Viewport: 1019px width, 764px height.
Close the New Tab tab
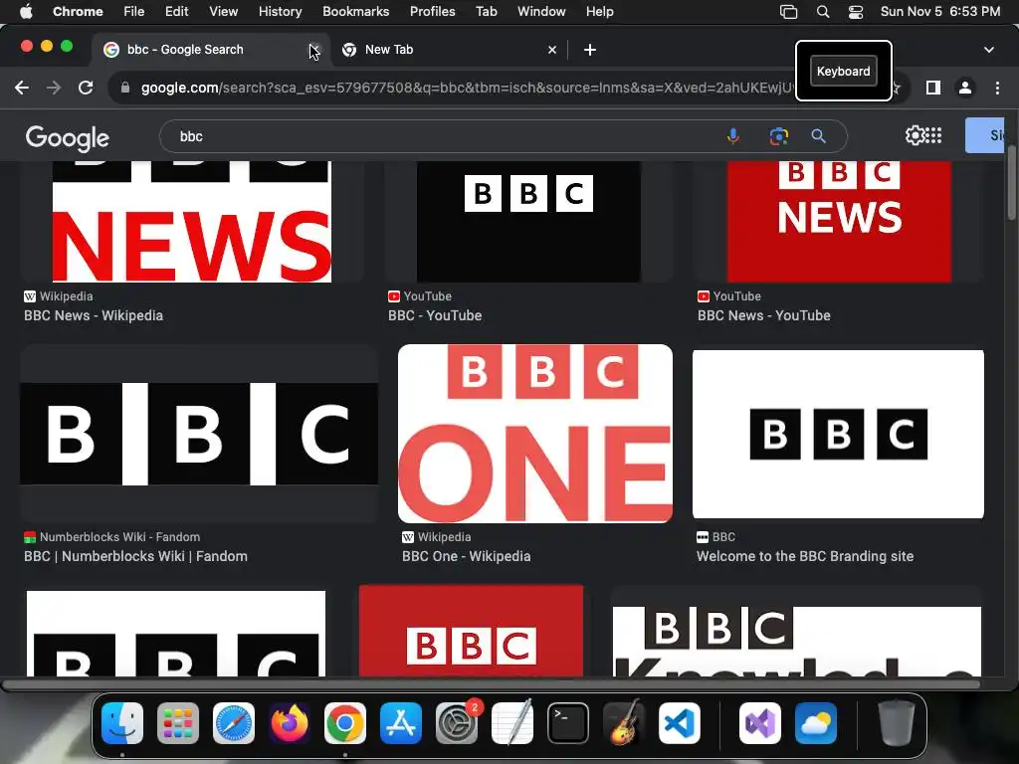coord(551,50)
